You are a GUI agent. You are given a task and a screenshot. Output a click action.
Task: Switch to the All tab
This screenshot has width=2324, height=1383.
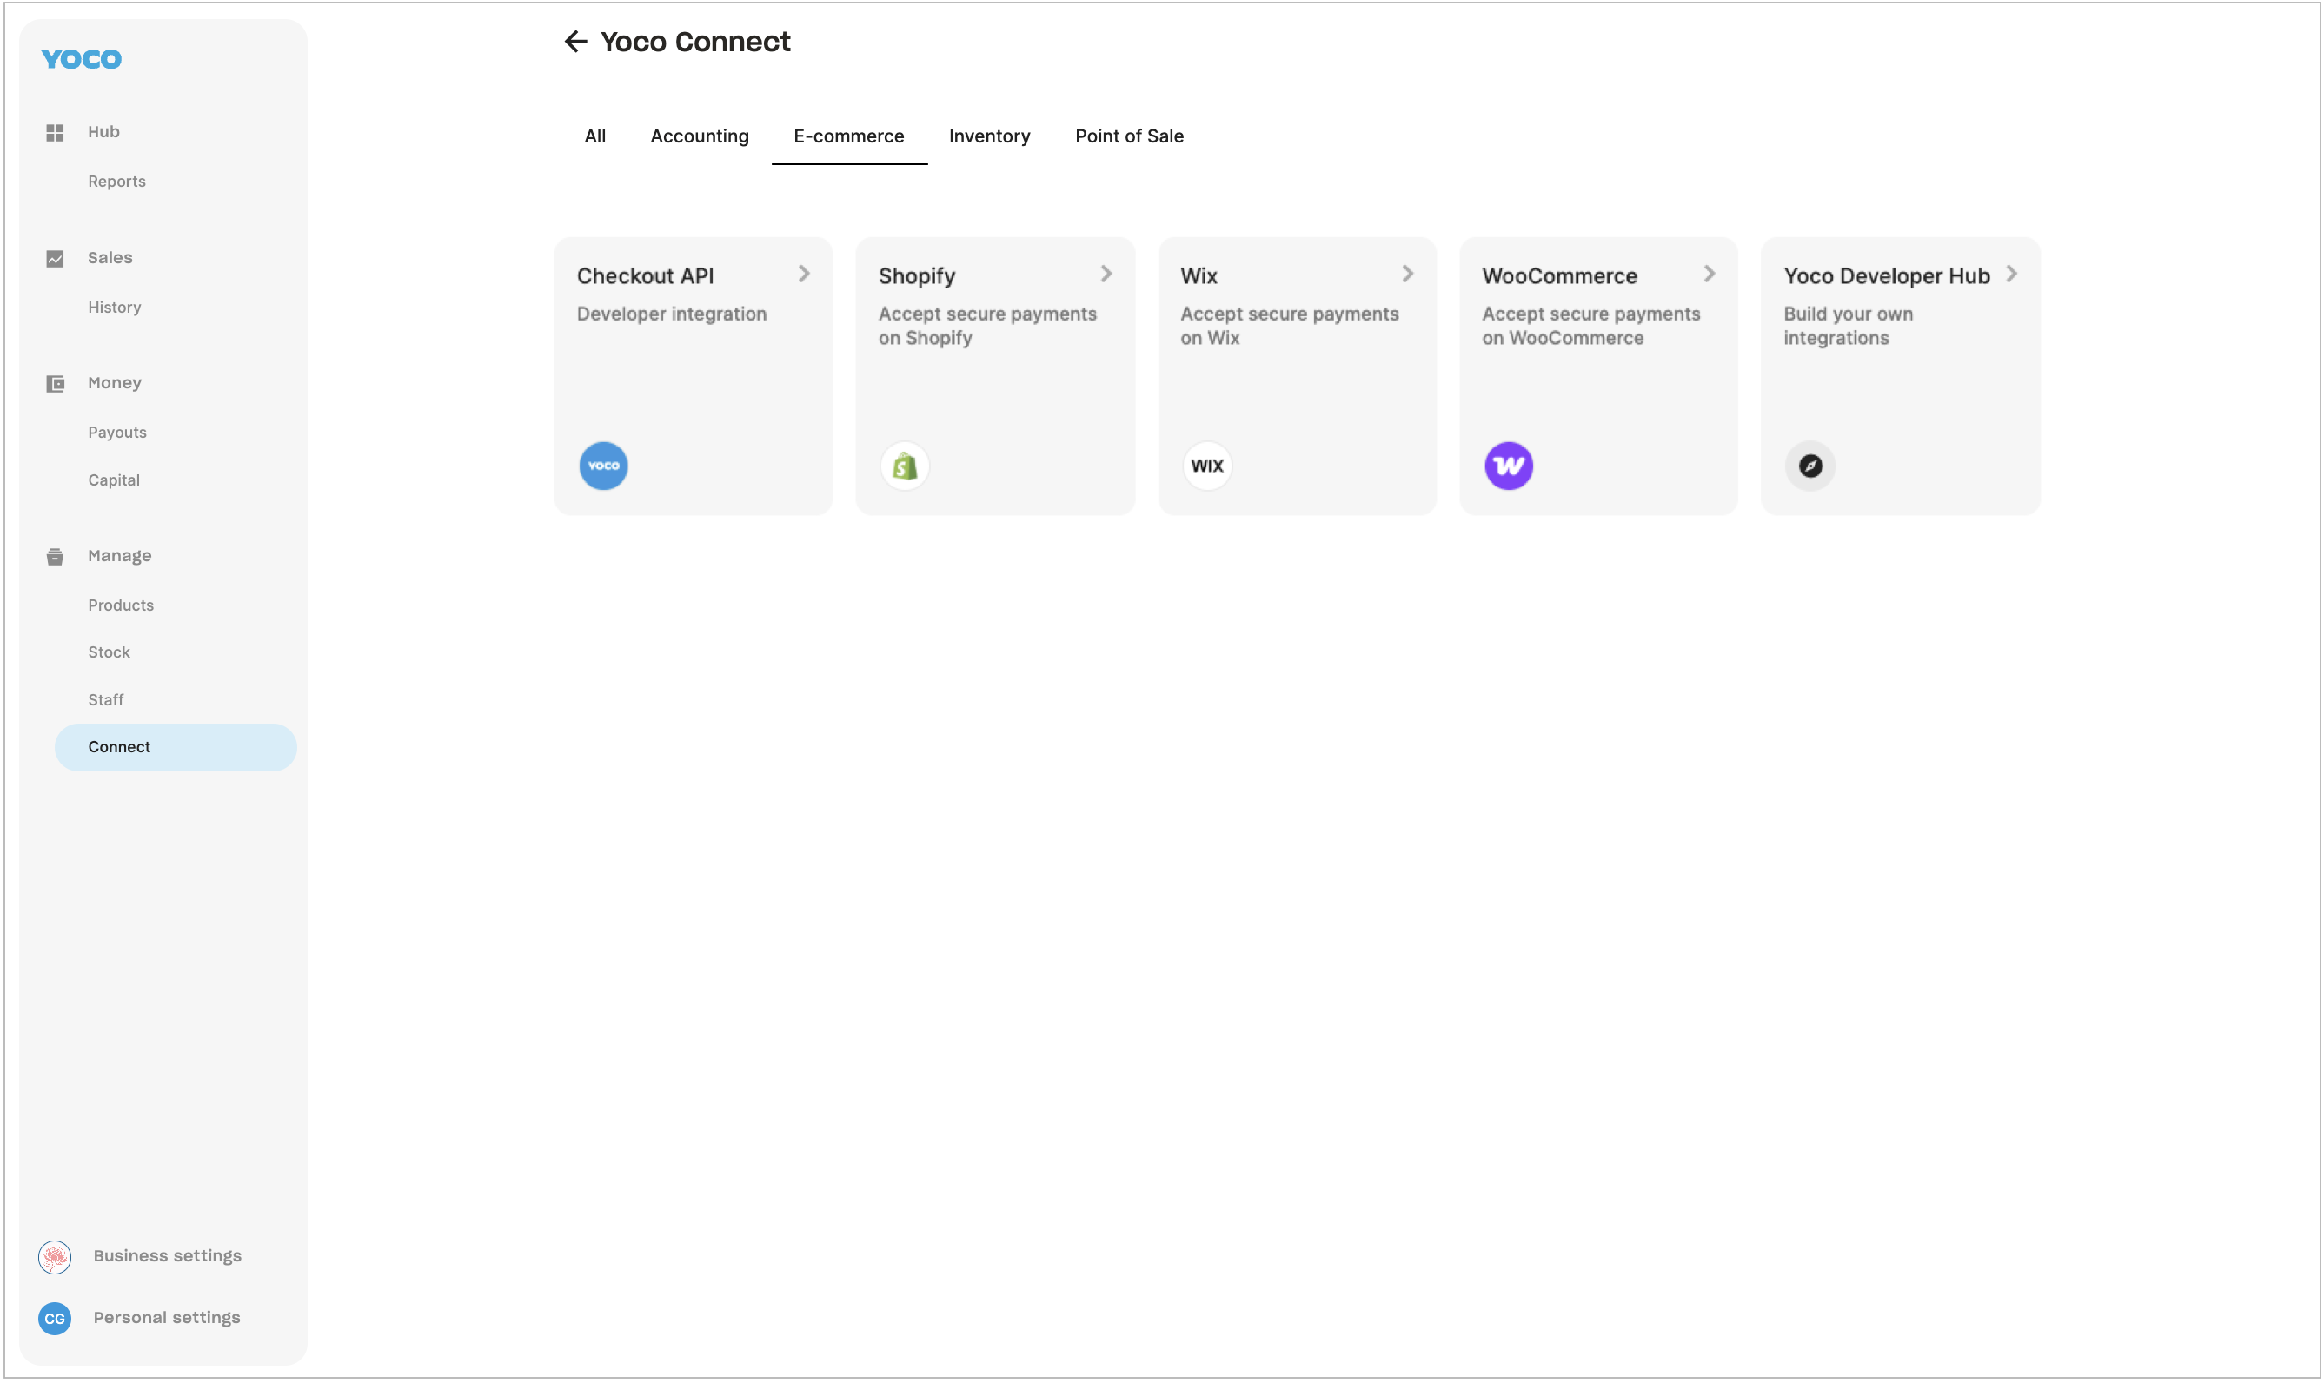point(594,136)
